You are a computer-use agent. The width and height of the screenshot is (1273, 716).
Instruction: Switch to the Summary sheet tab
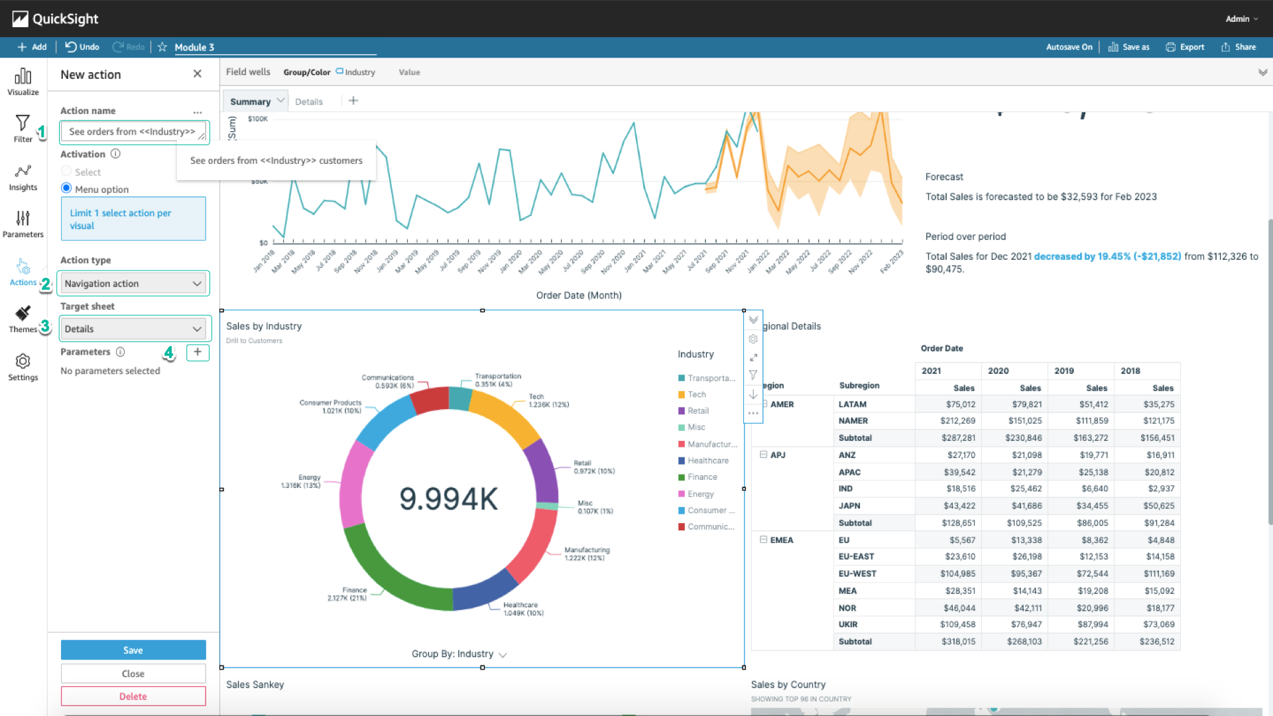coord(250,101)
